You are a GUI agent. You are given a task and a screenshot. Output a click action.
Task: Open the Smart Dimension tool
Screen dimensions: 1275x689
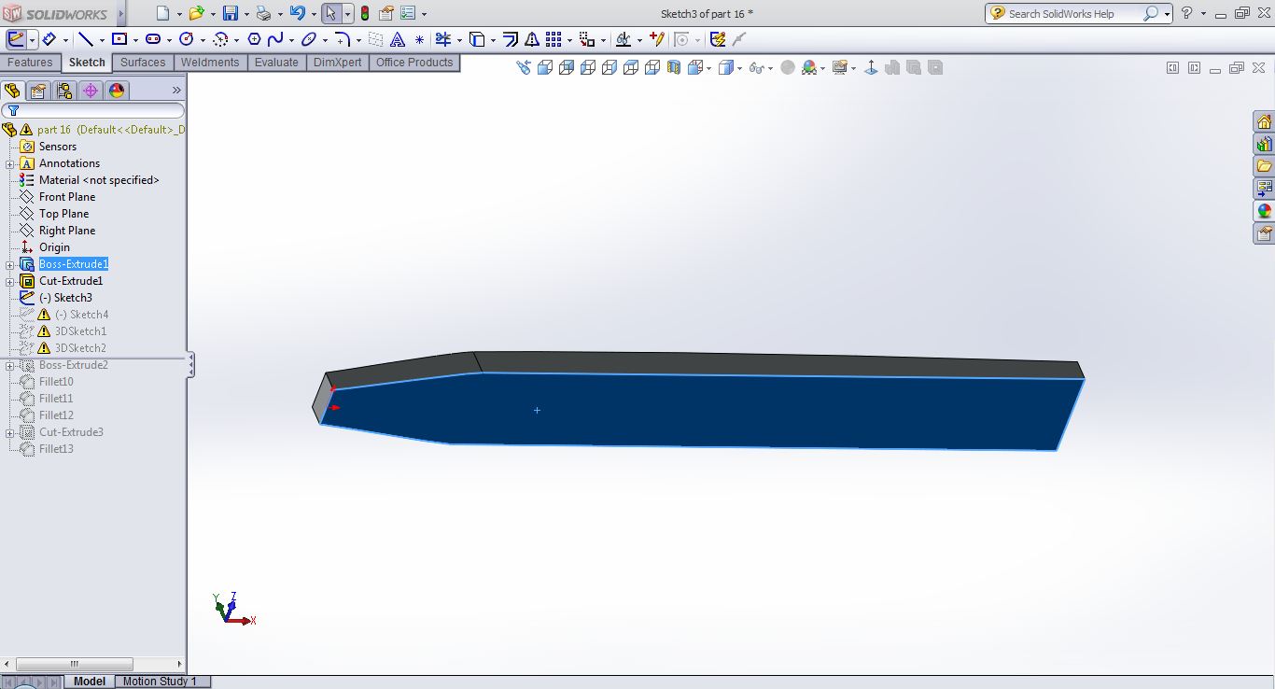point(49,39)
